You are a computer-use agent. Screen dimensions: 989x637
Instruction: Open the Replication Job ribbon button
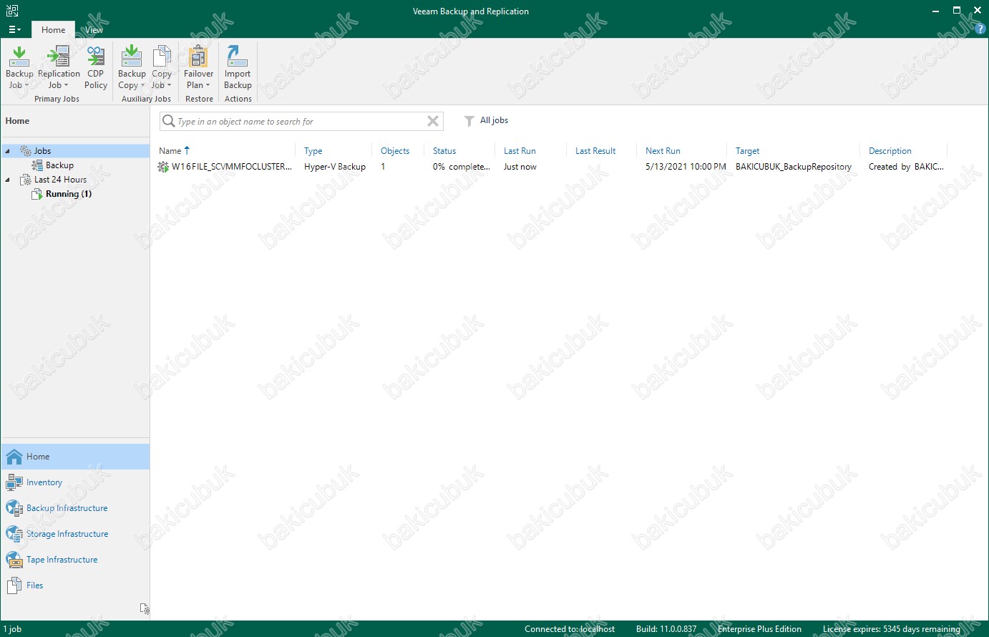point(59,67)
